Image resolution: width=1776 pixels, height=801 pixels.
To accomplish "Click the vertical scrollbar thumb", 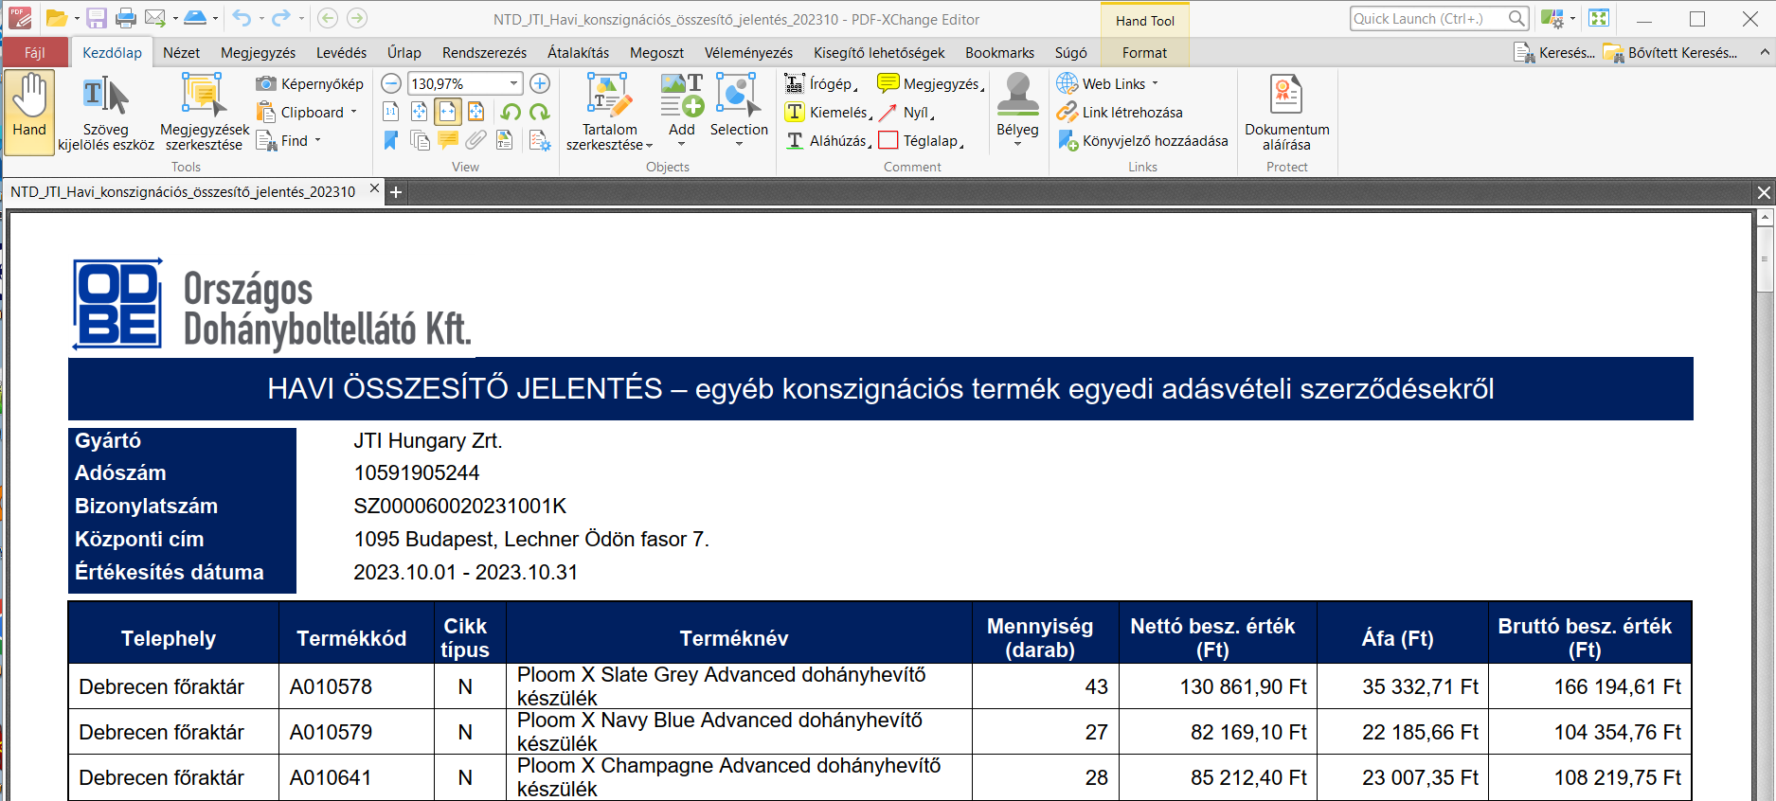I will pyautogui.click(x=1765, y=258).
